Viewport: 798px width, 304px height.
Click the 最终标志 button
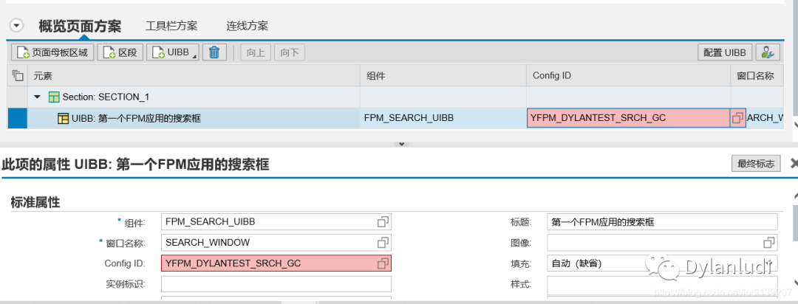click(756, 164)
